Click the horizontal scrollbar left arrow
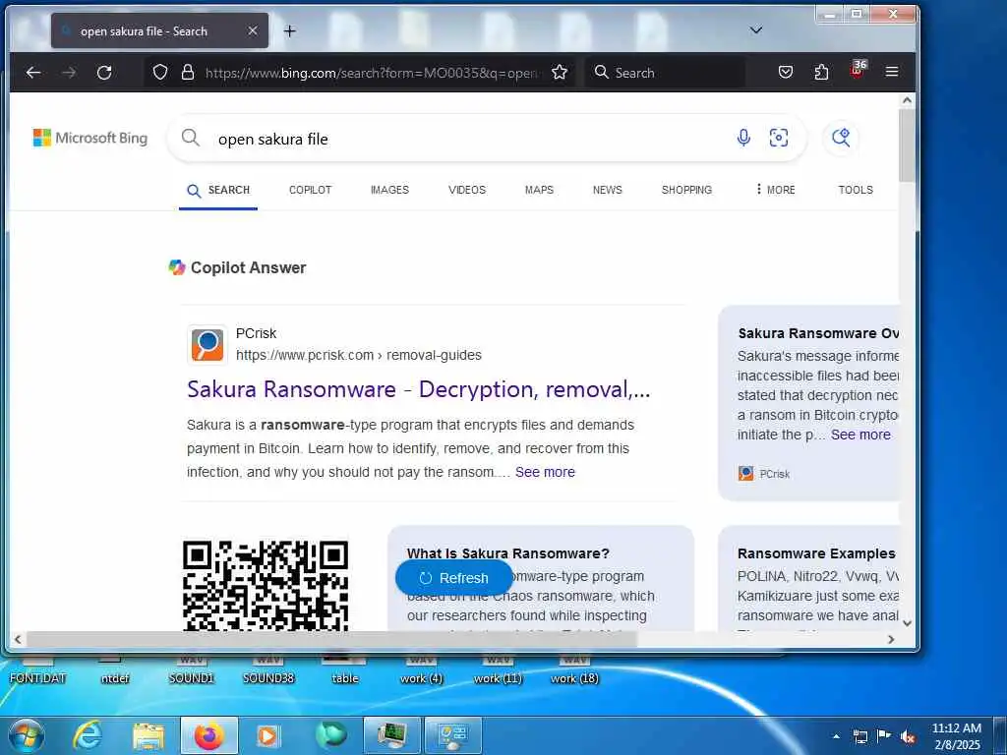Image resolution: width=1007 pixels, height=755 pixels. point(18,639)
